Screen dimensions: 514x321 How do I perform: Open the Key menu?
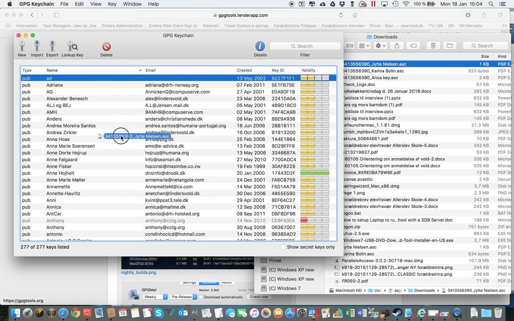point(112,4)
